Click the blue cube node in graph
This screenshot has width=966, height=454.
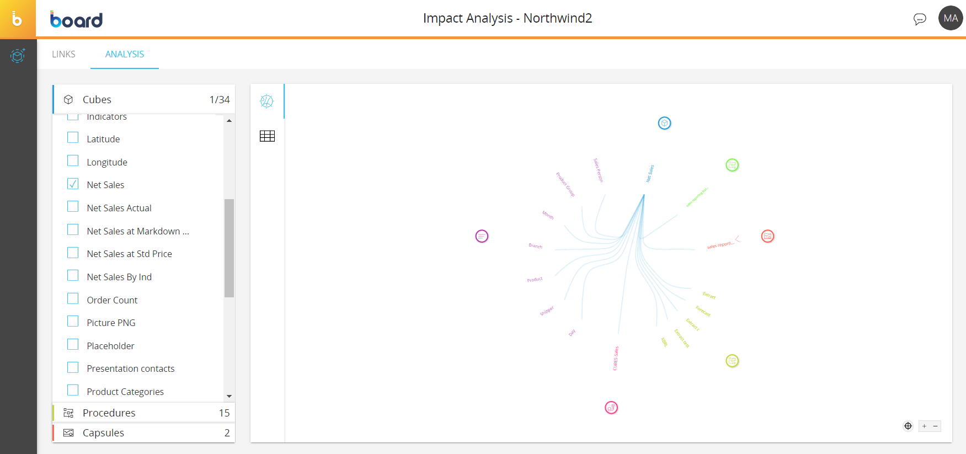tap(664, 123)
